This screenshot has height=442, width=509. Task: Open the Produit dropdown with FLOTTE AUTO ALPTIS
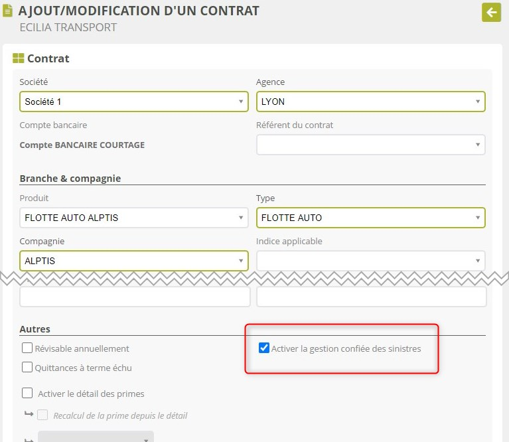pyautogui.click(x=134, y=218)
